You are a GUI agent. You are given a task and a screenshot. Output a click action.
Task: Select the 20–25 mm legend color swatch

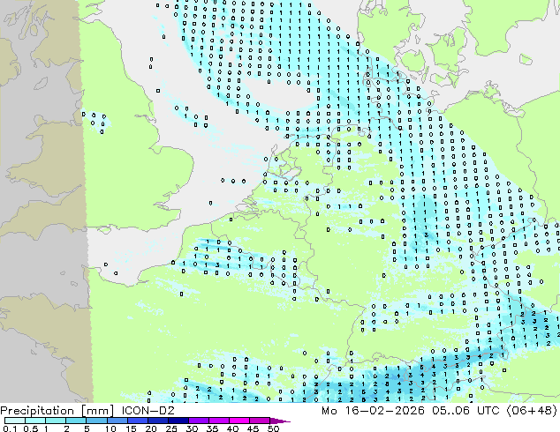[157, 421]
